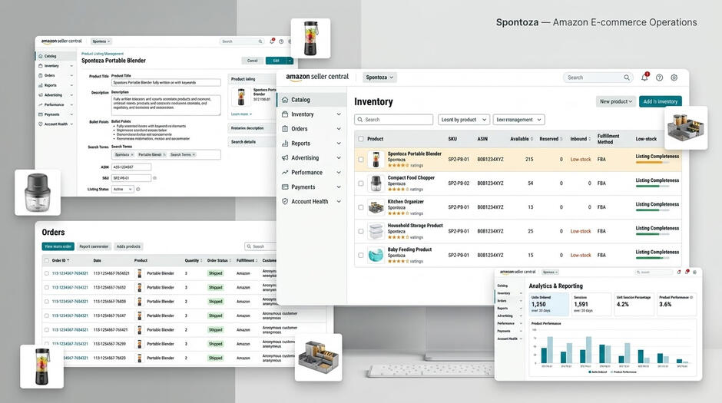
Task: Click Advertising megaphone icon in main sidebar
Action: pos(285,158)
